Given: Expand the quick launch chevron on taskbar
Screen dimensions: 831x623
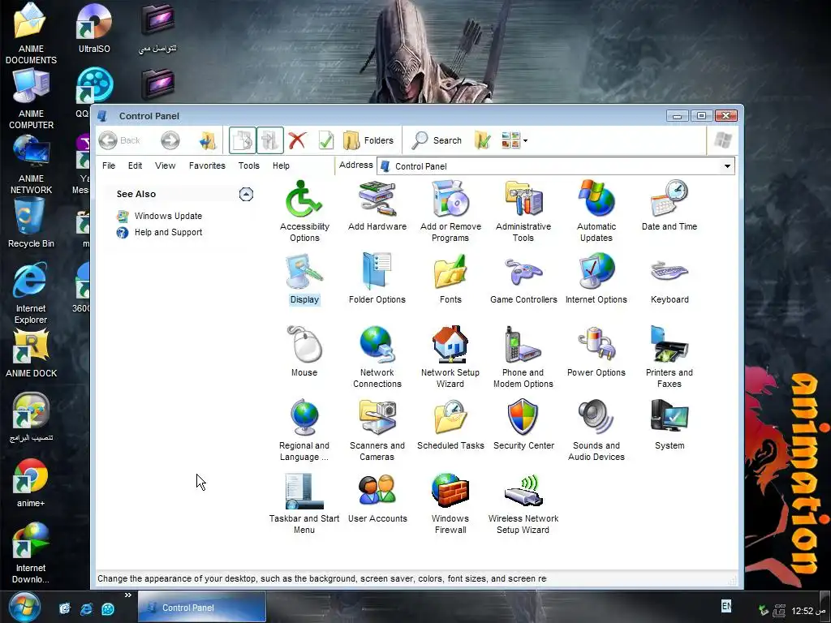Looking at the screenshot, I should click(127, 595).
